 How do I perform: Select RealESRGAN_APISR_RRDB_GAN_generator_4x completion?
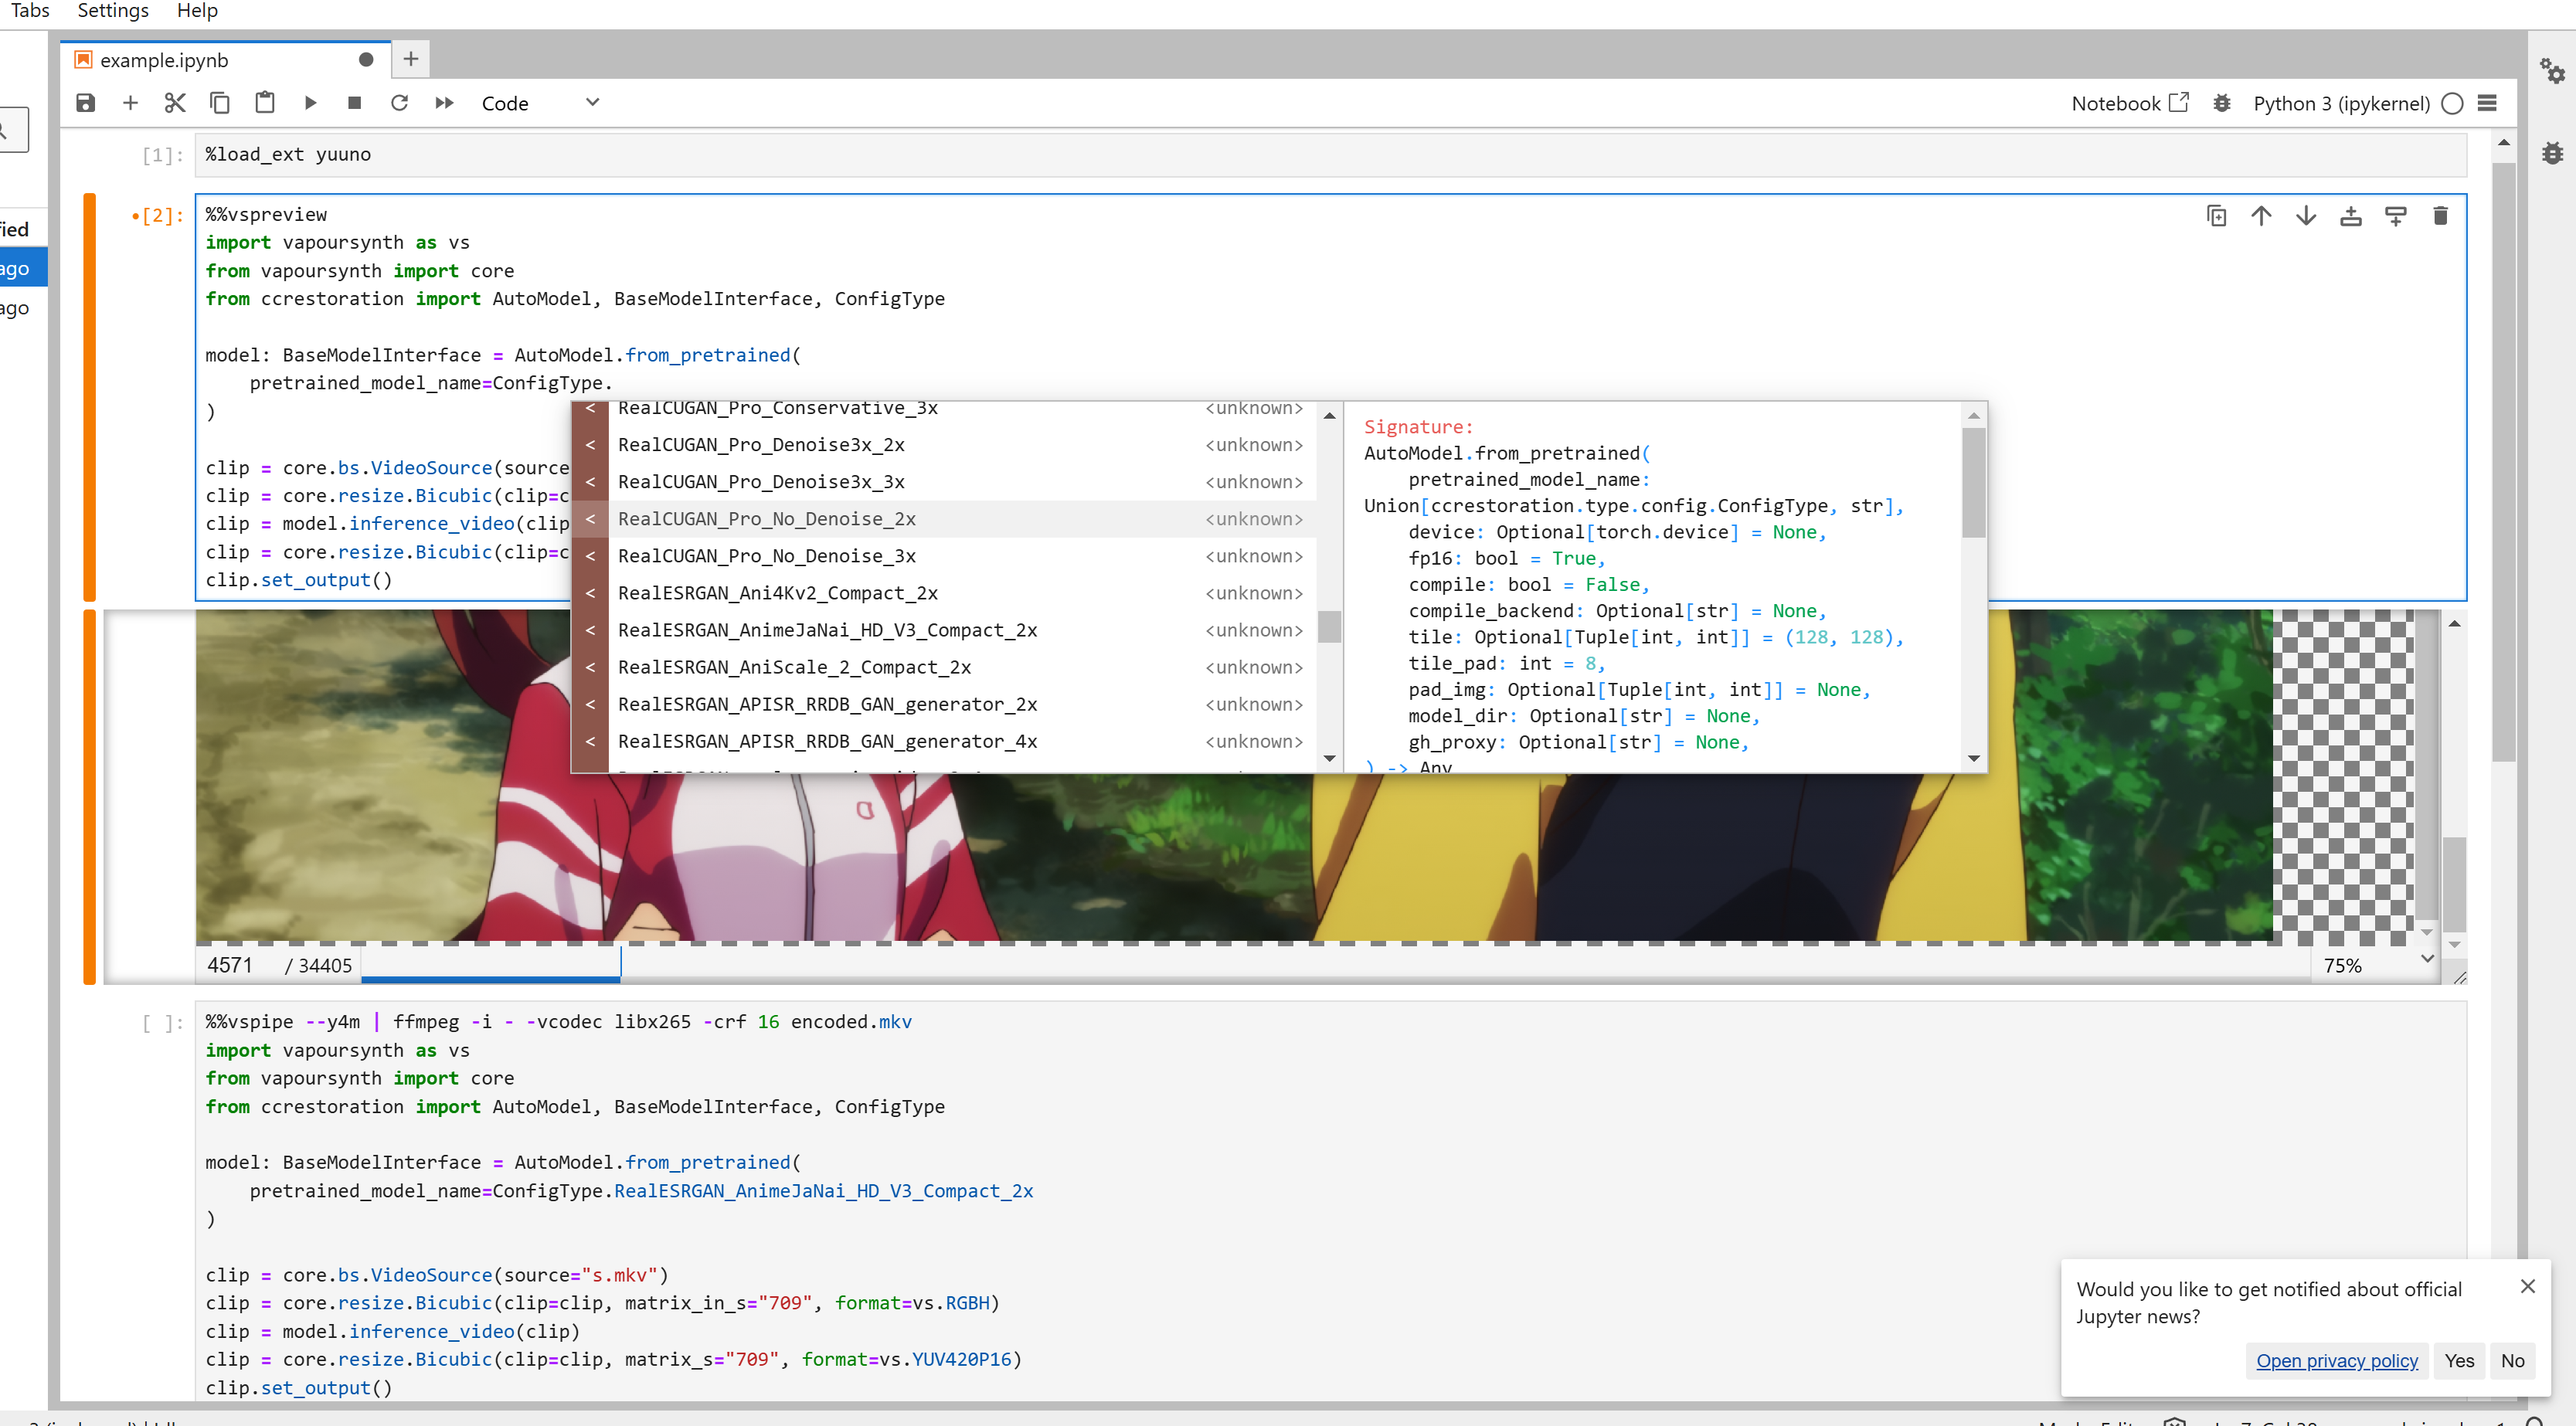tap(945, 741)
